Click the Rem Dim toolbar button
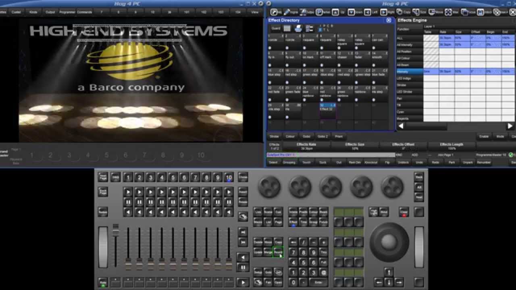Screen dimensions: 516x290 [355, 163]
